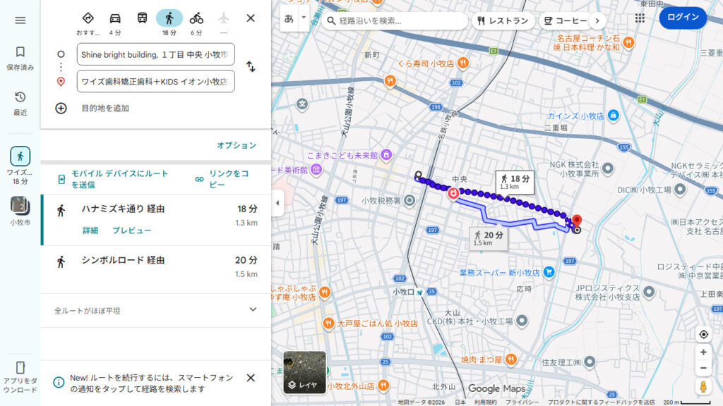Screen dimensions: 723x406
Task: Edit Shine bright building origin field
Action: click(156, 54)
